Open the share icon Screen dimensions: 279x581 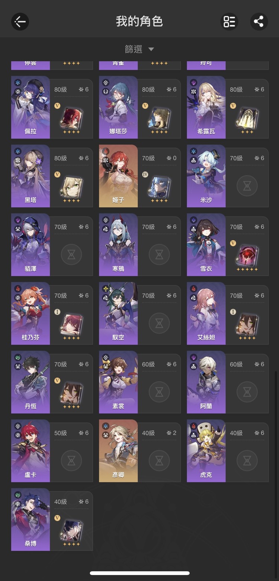click(259, 22)
